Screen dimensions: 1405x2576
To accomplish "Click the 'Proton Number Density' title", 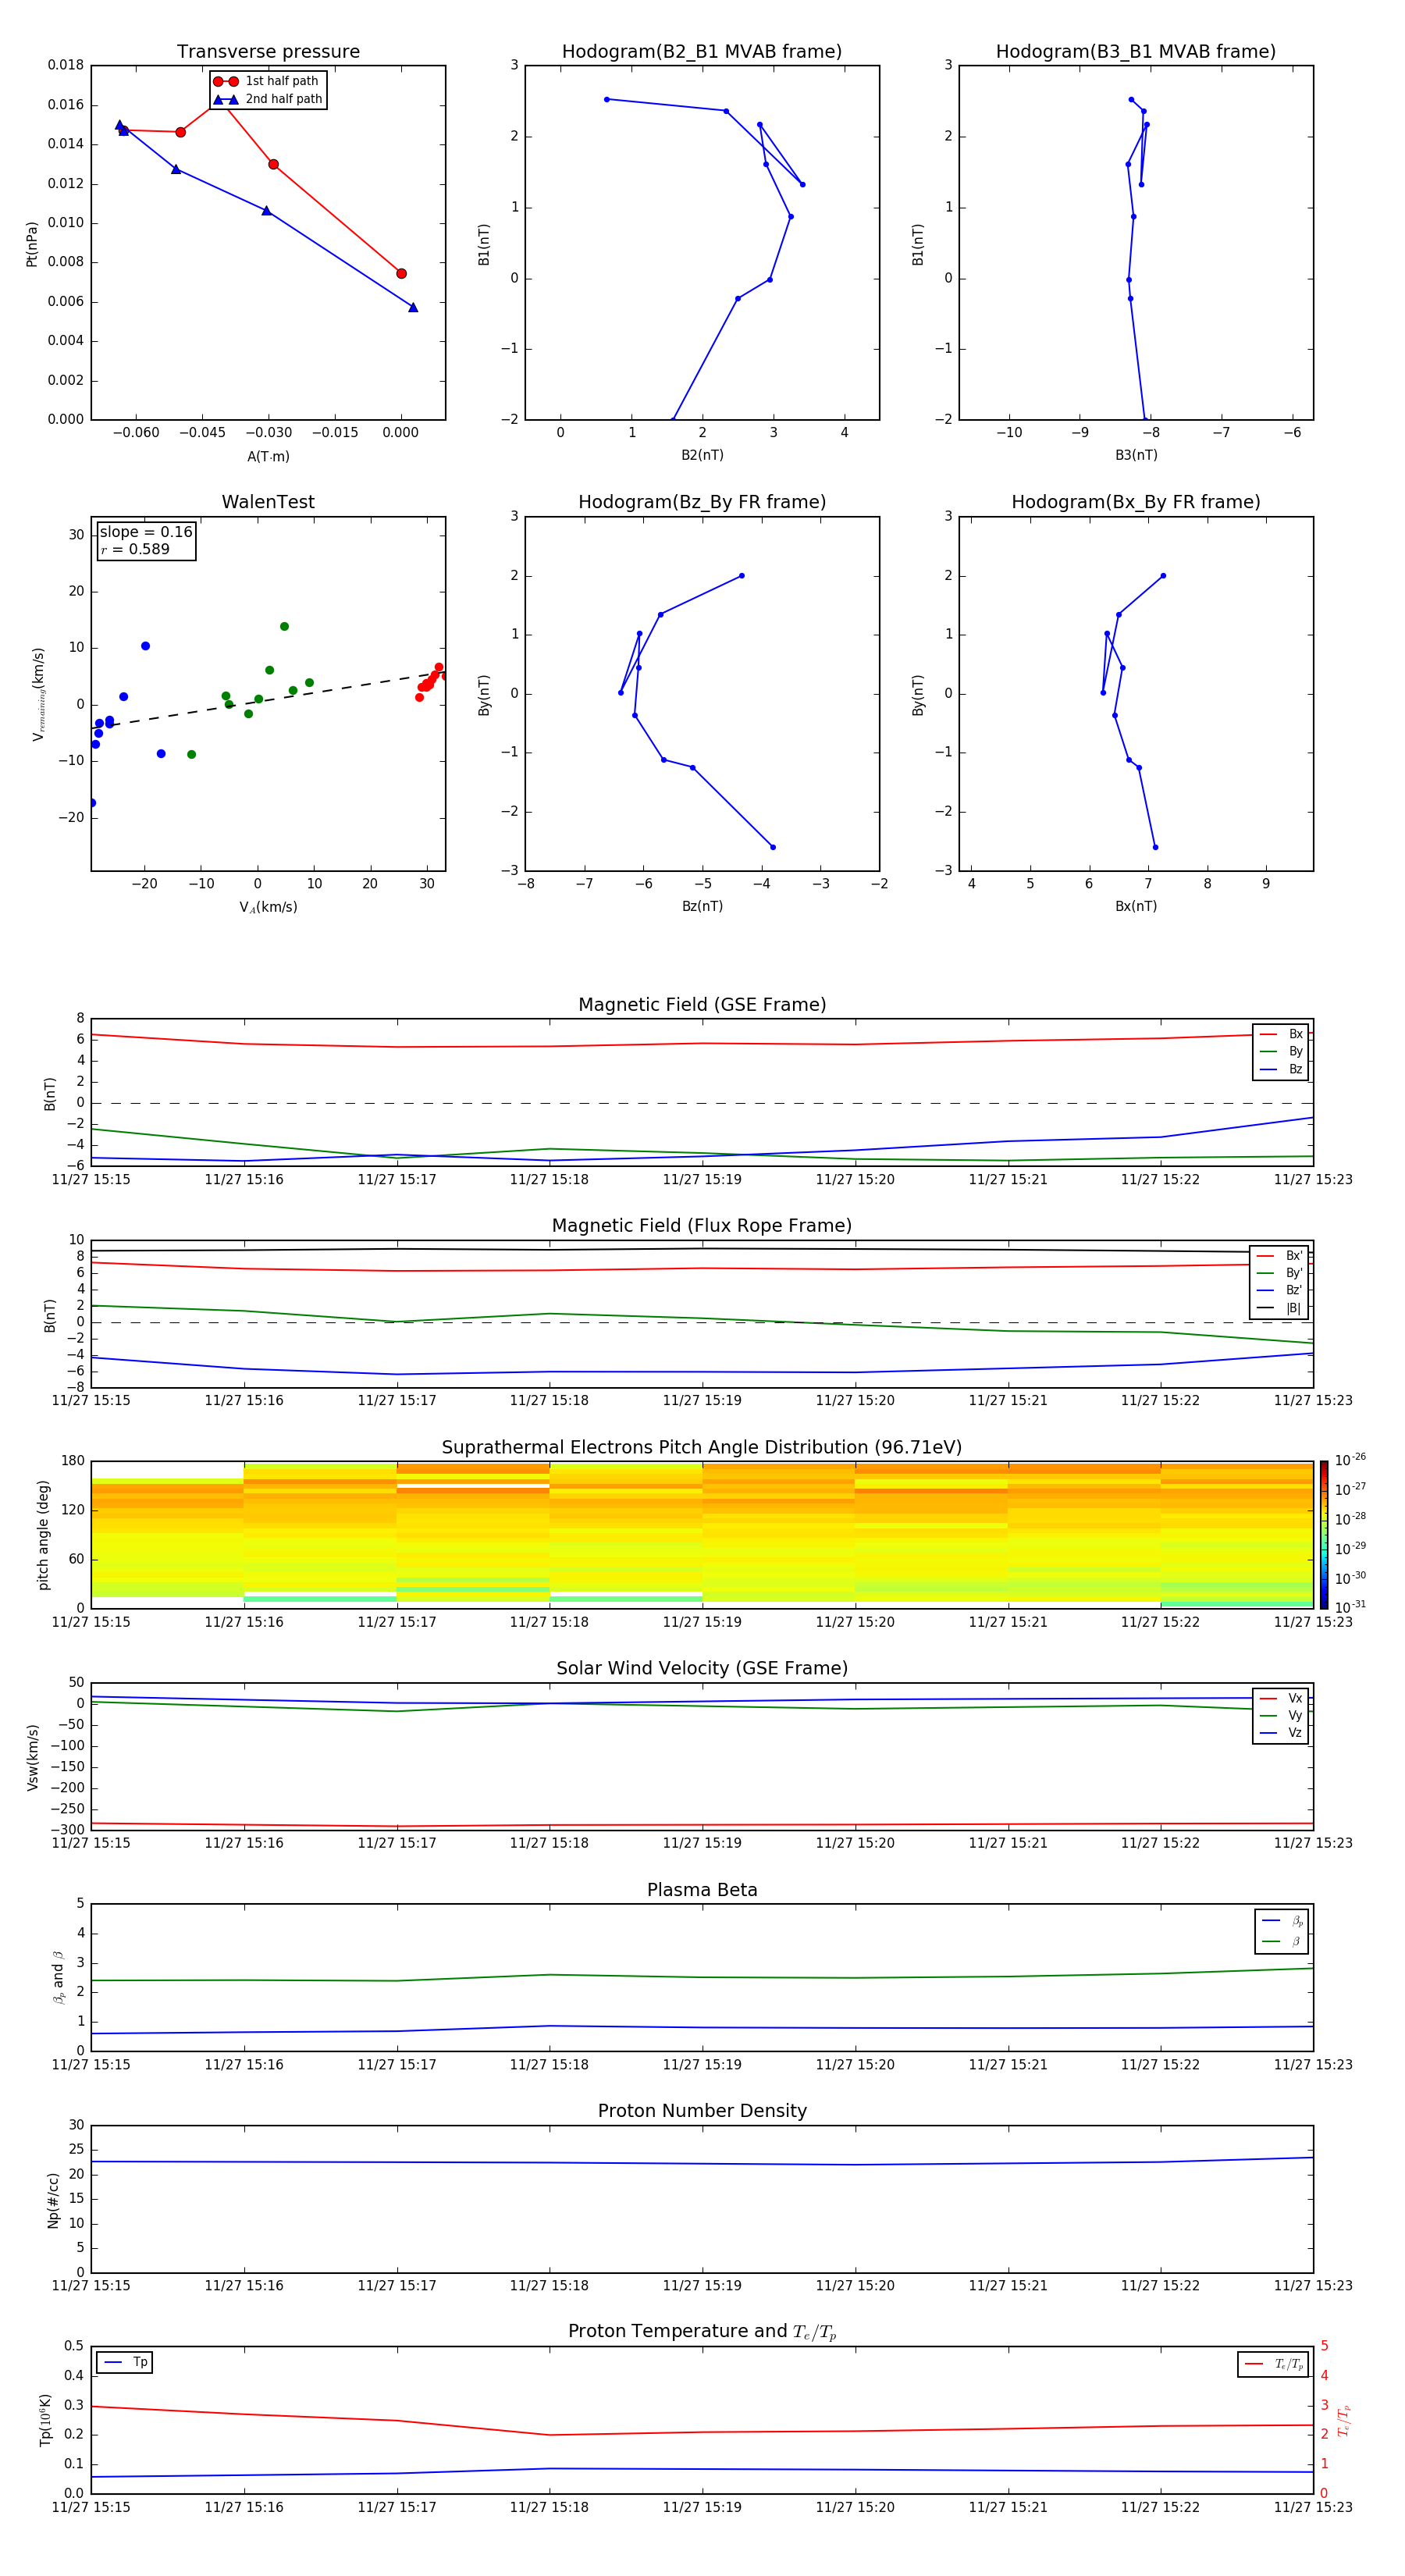I will tap(702, 2111).
